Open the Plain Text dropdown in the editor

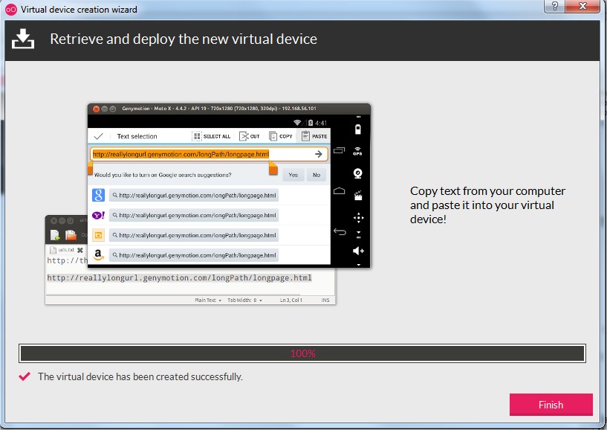click(208, 300)
